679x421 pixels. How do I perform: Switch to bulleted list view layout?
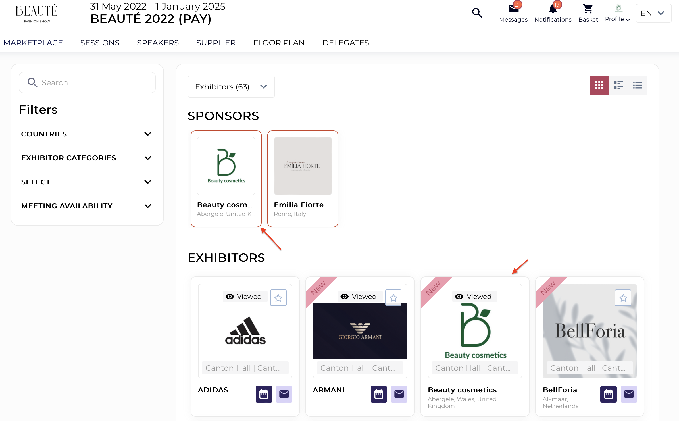click(638, 85)
